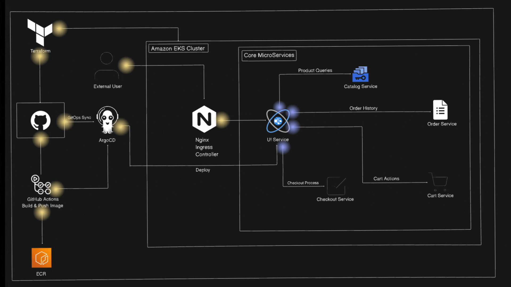The image size is (511, 287).
Task: Select the 'Nginx Ingress Controller' label
Action: click(x=207, y=147)
